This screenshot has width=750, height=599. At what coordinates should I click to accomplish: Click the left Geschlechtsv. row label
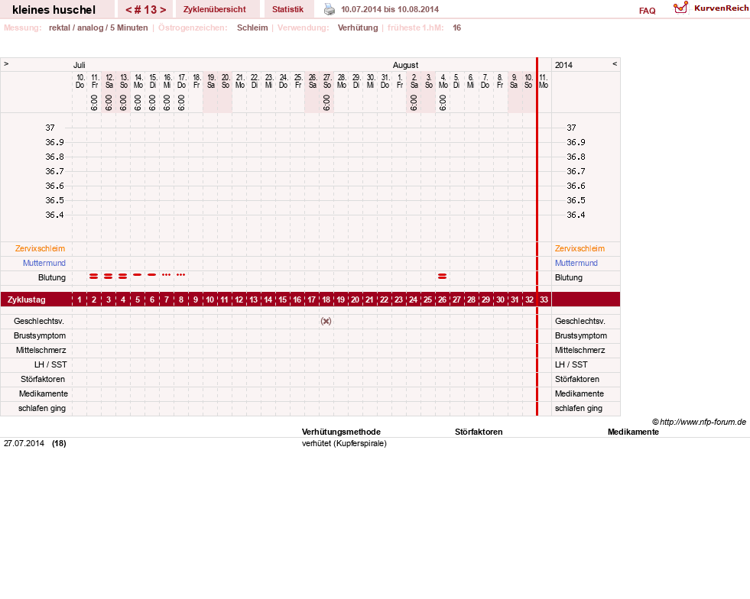pos(39,321)
